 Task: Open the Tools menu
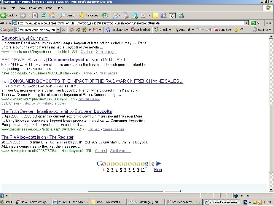click(x=49, y=8)
